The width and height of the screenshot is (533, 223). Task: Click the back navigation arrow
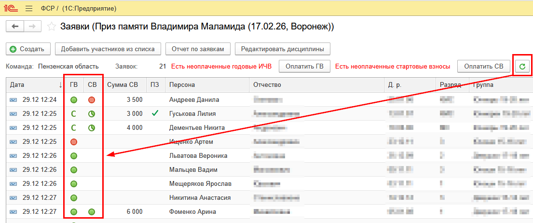15,27
